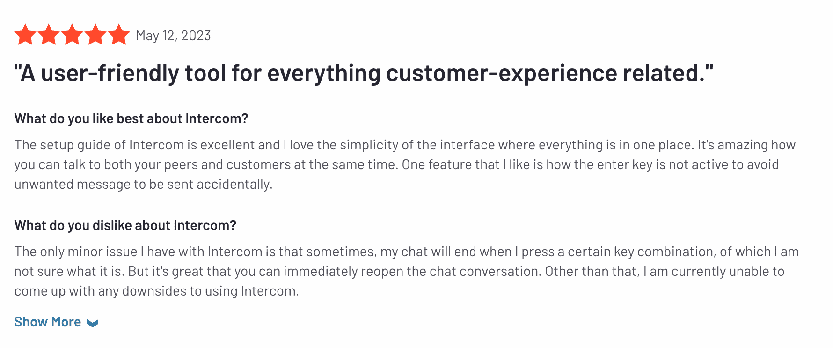
Task: Select the 'What do you like best' heading
Action: pos(131,118)
